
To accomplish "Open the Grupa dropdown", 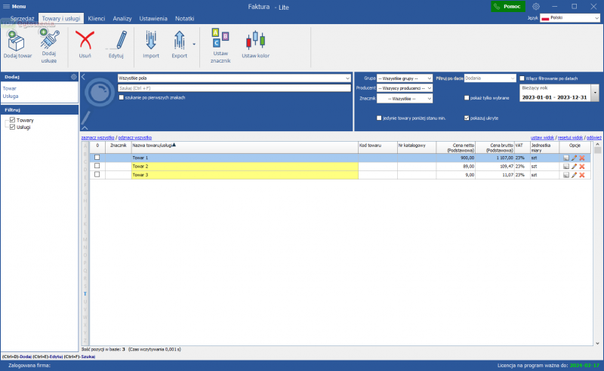I will (x=405, y=78).
